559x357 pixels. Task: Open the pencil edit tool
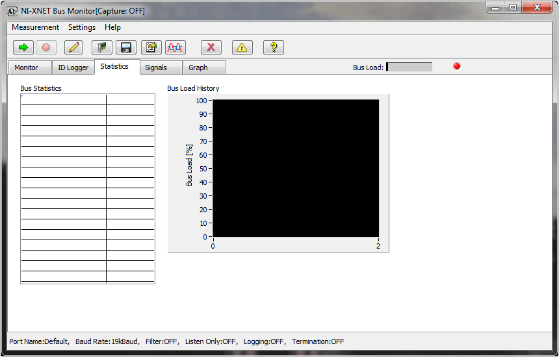(73, 47)
